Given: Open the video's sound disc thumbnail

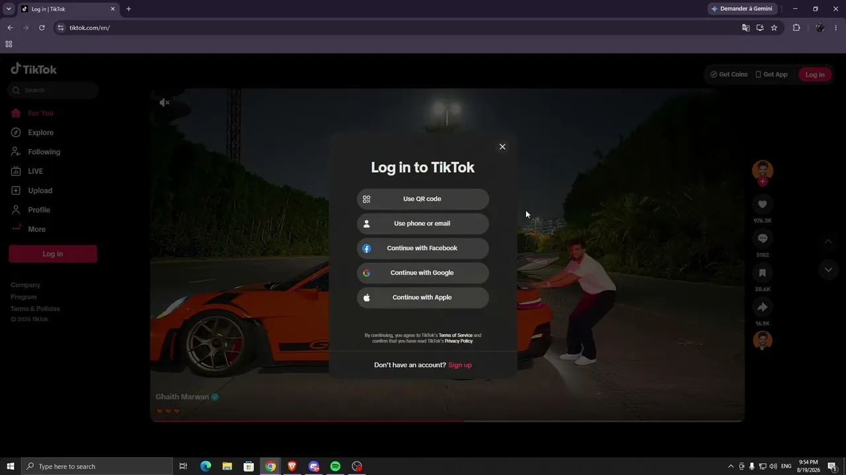Looking at the screenshot, I should click(763, 340).
